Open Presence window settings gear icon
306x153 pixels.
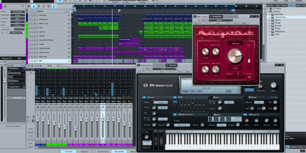pyautogui.click(x=179, y=72)
